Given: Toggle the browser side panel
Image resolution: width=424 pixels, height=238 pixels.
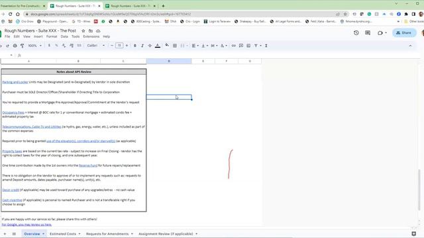Looking at the screenshot, I should tap(413, 14).
